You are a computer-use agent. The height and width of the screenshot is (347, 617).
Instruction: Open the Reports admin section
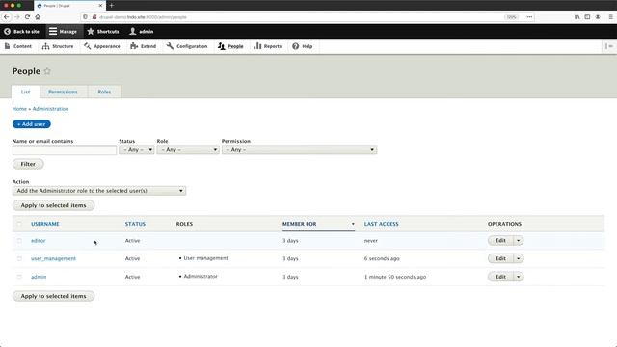268,46
